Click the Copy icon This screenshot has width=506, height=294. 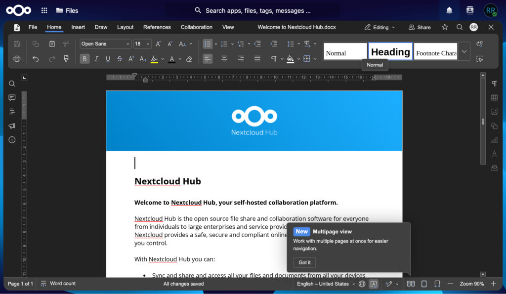36,44
